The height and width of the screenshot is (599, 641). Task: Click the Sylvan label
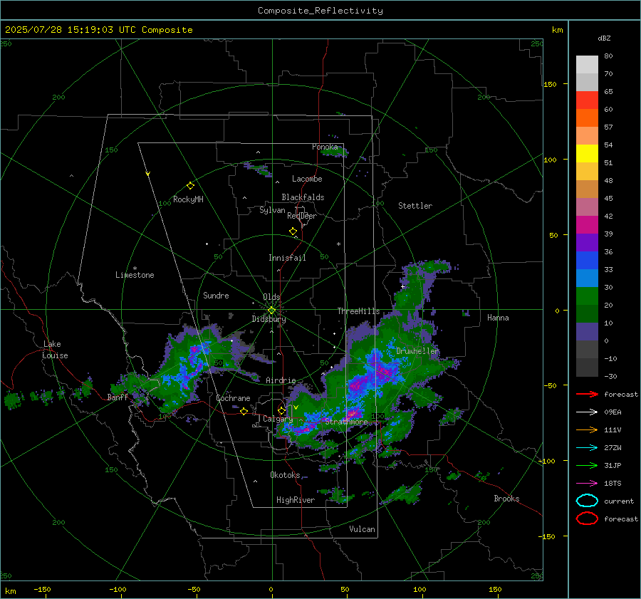(272, 210)
